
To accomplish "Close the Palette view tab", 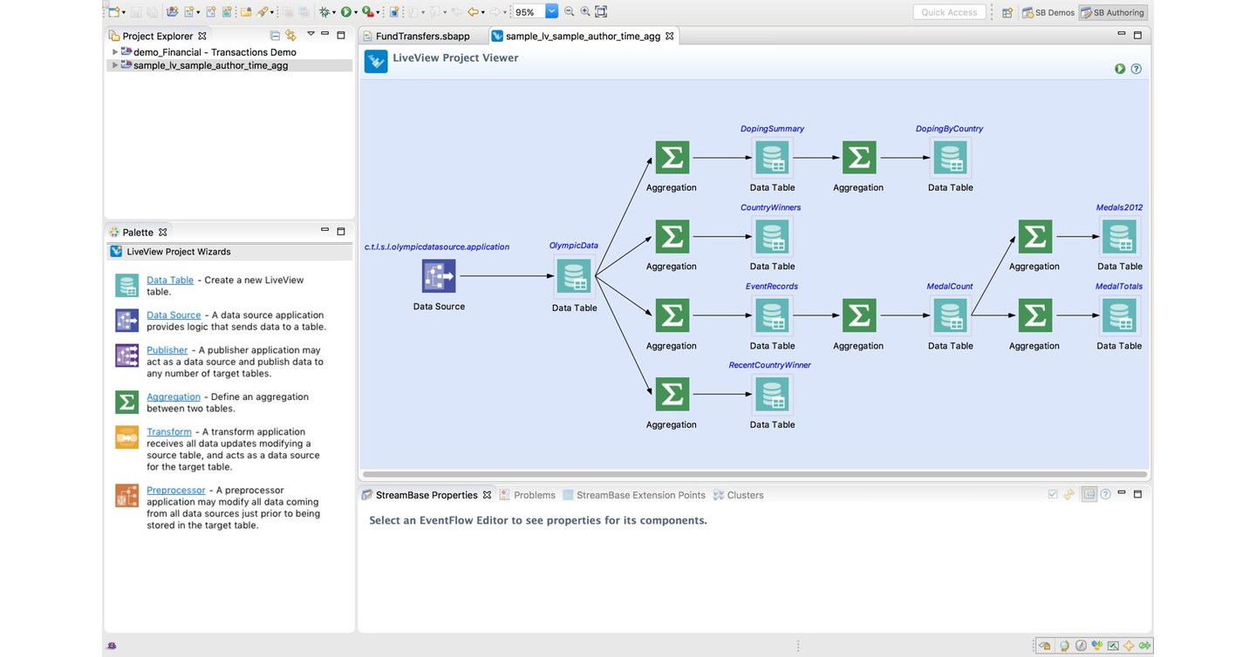I will click(162, 233).
